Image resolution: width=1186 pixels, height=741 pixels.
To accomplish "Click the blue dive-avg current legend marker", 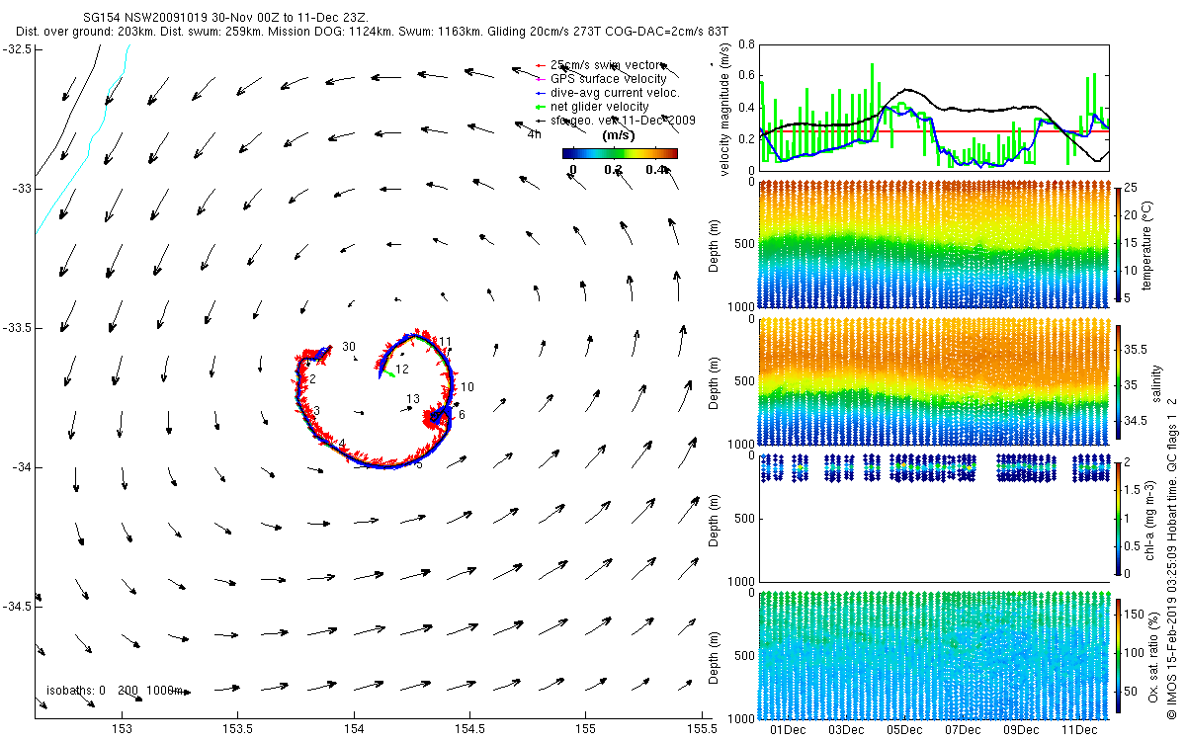I will pyautogui.click(x=541, y=93).
